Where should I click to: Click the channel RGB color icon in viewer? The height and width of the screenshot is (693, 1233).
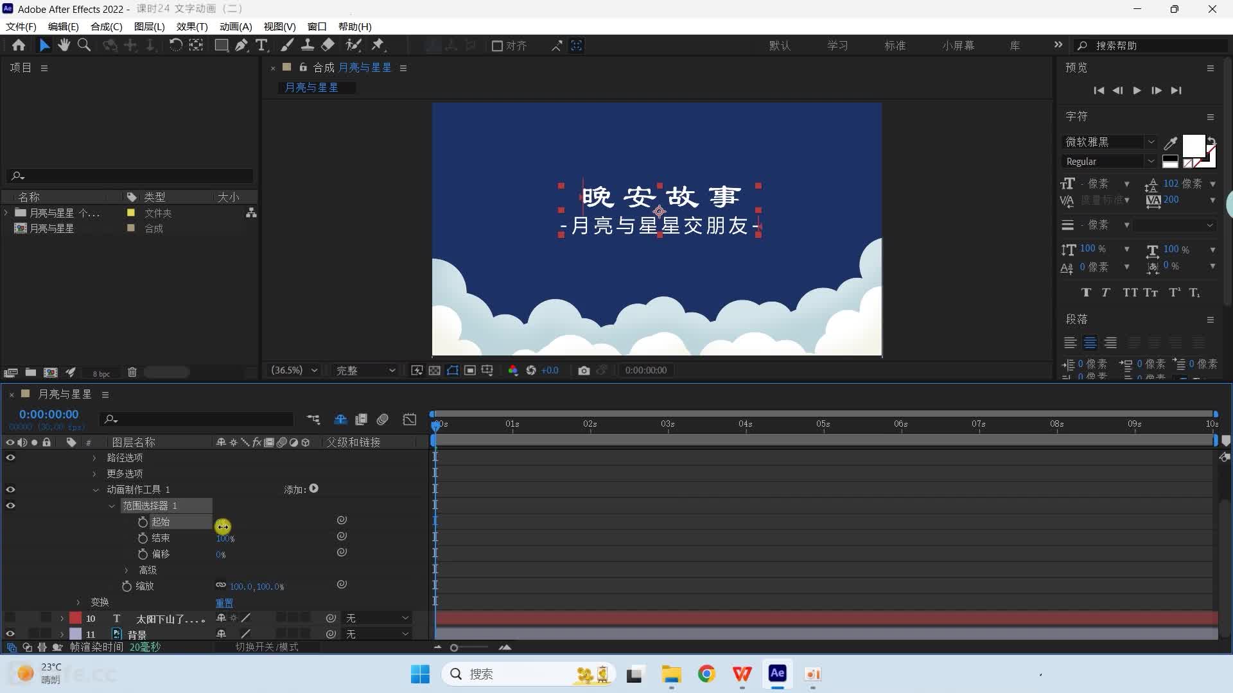pos(512,370)
